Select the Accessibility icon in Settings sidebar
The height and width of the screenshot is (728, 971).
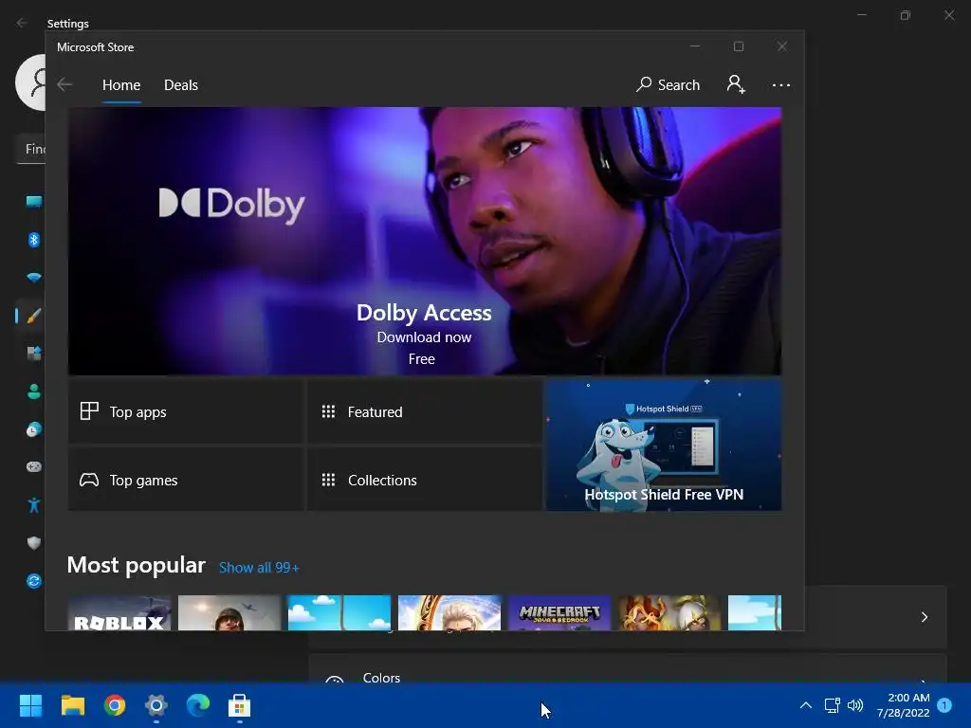(x=34, y=505)
